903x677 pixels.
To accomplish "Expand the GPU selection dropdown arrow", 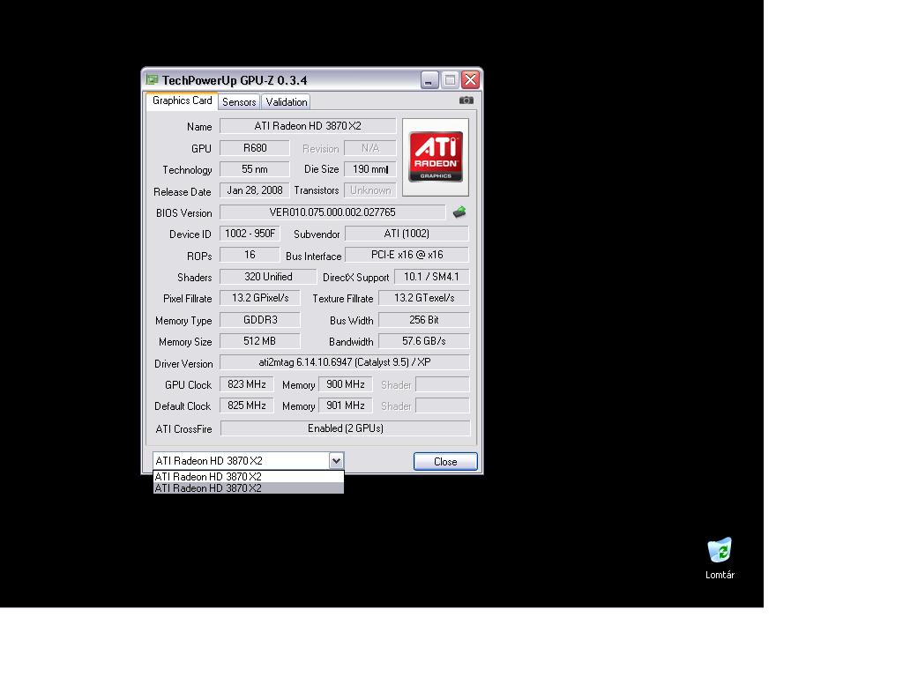I will point(336,460).
